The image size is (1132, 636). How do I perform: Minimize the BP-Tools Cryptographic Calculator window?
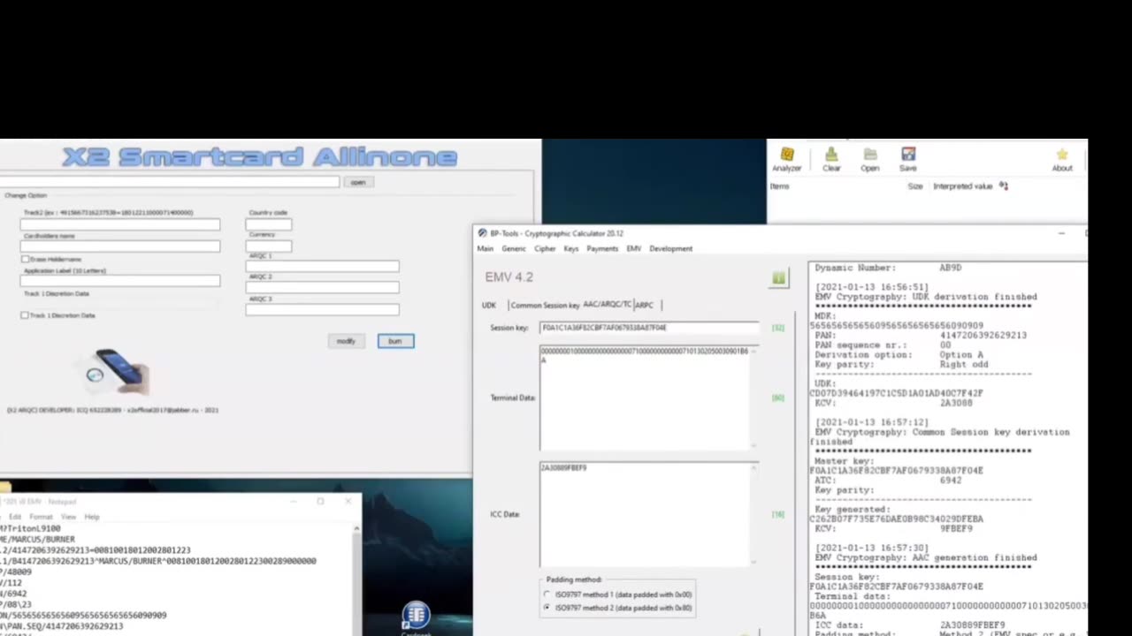[x=1061, y=233]
